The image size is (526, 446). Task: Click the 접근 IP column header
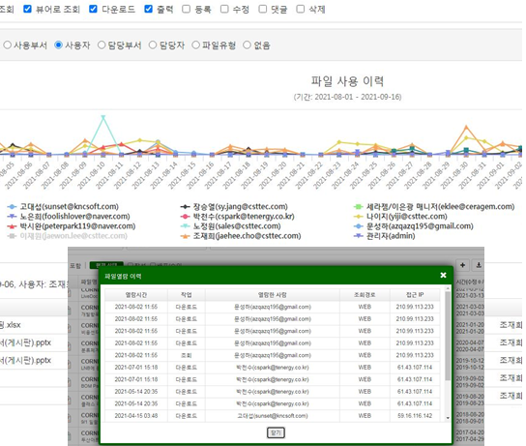415,295
